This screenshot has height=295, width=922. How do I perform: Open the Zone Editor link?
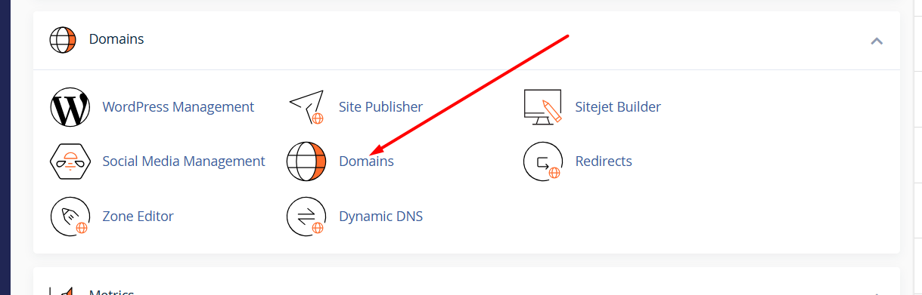[x=138, y=217]
